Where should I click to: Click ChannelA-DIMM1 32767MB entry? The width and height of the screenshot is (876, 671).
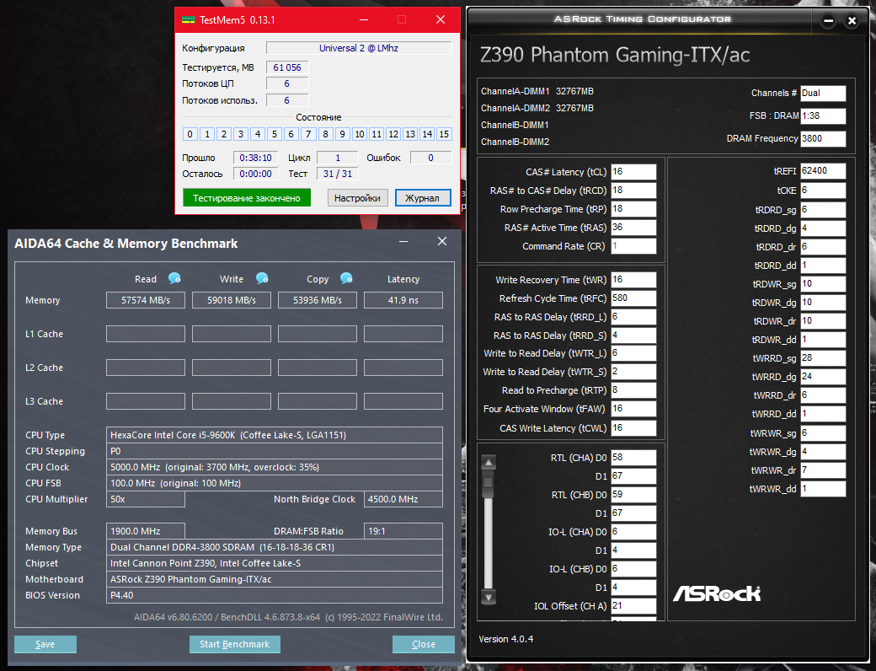click(537, 91)
